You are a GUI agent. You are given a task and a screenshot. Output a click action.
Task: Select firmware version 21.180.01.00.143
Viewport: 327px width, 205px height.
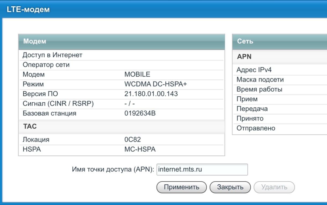(151, 94)
